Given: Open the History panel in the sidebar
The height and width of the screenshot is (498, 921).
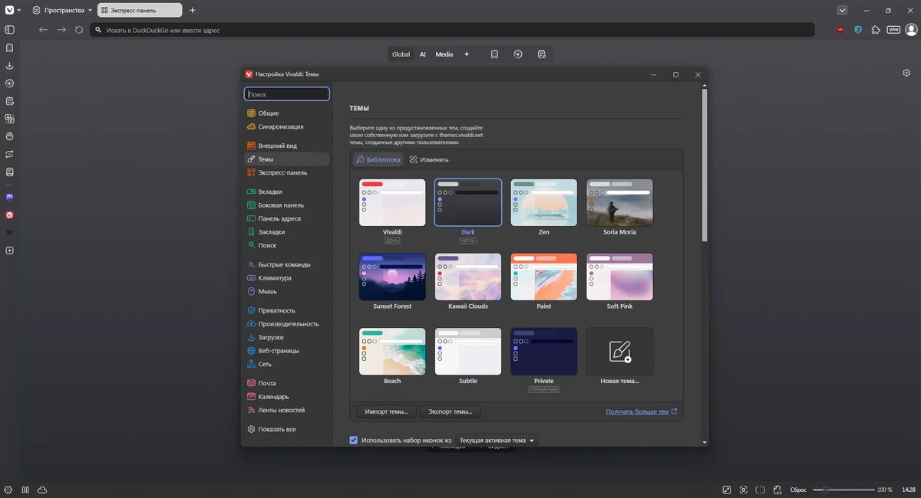Looking at the screenshot, I should [x=10, y=84].
